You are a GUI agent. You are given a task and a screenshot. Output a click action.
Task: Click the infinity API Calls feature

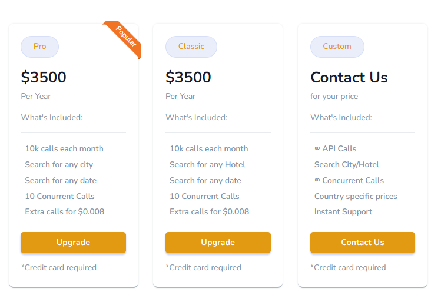tap(335, 148)
